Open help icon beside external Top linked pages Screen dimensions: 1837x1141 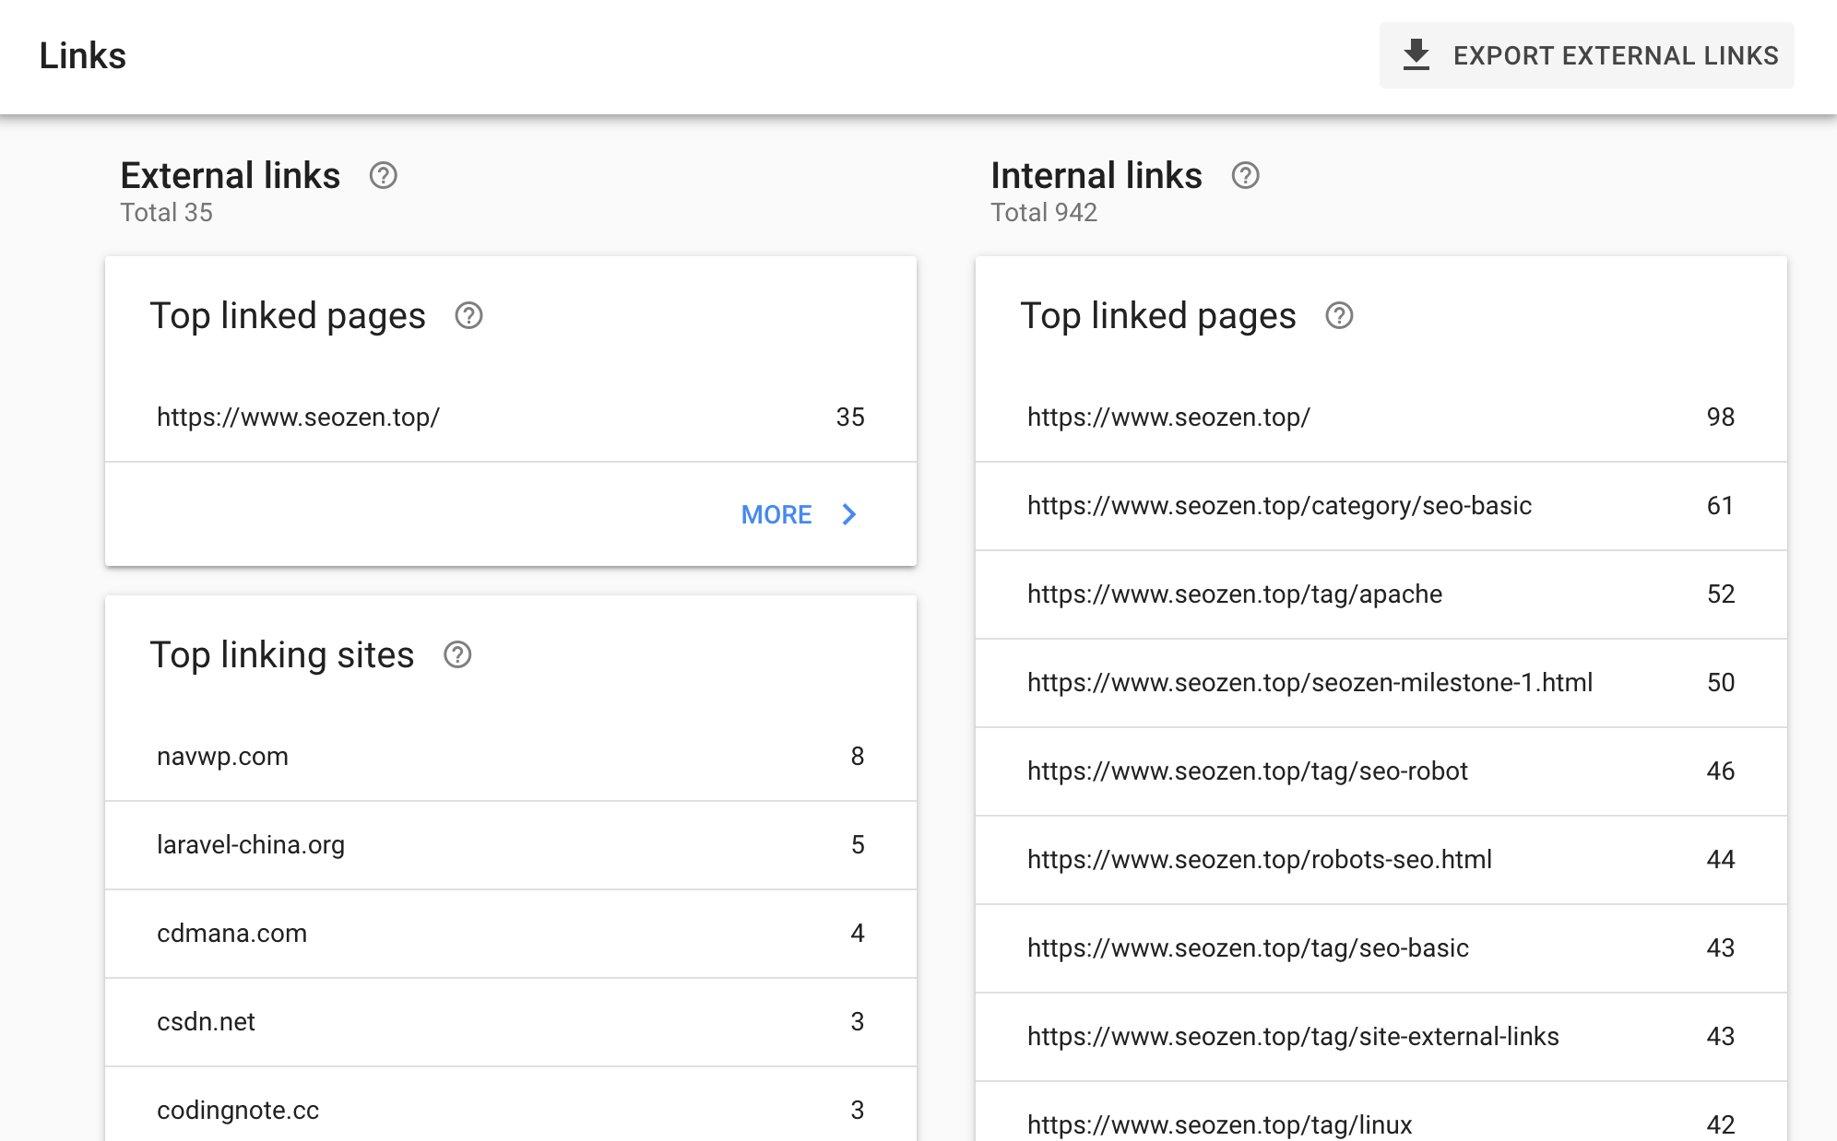[468, 316]
